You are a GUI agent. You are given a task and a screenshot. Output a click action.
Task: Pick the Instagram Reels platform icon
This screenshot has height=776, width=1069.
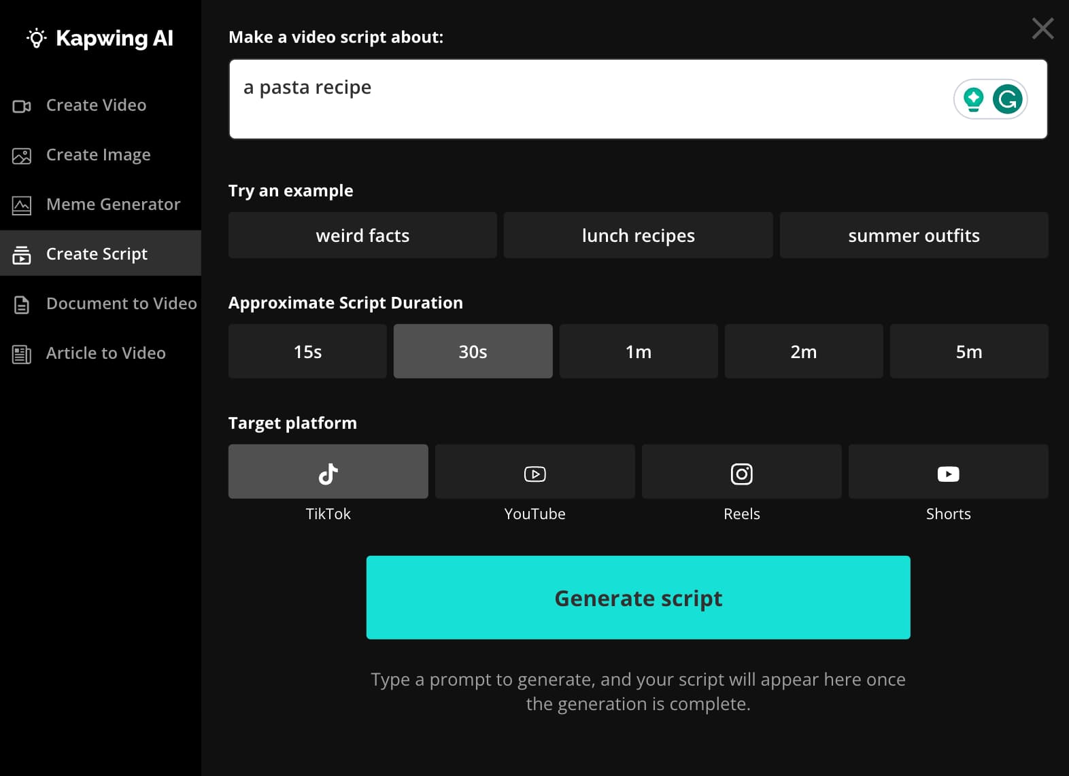coord(741,472)
